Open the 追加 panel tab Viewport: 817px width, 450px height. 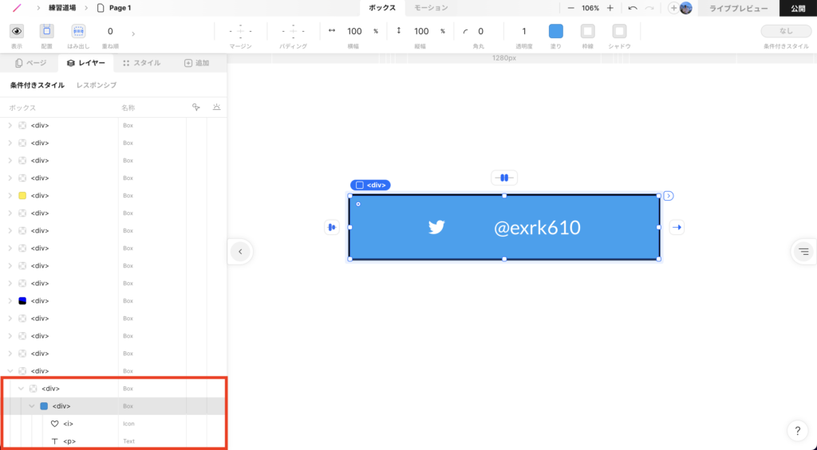197,63
